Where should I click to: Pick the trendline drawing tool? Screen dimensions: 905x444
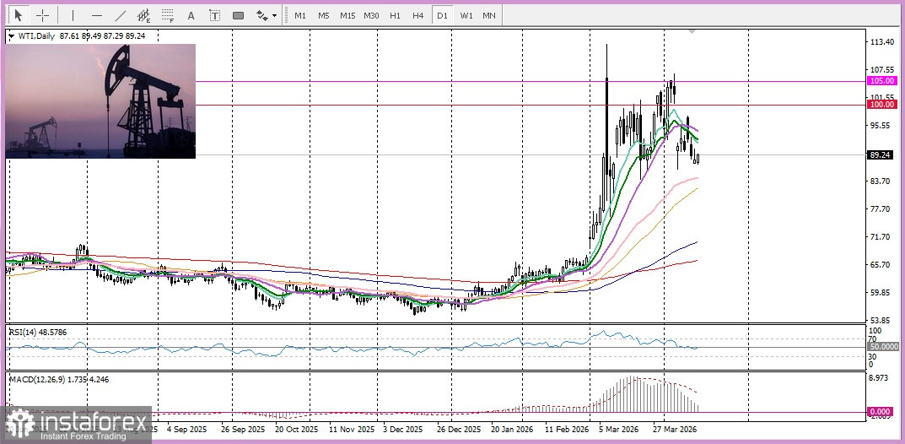pos(121,15)
